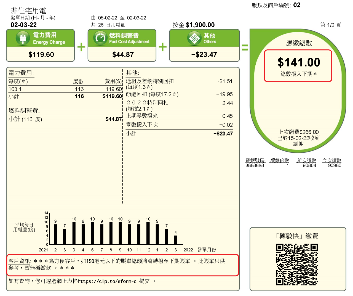
Task: Select the total amount $141.00
Action: click(299, 62)
